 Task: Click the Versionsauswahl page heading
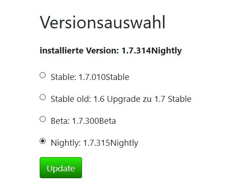click(103, 22)
